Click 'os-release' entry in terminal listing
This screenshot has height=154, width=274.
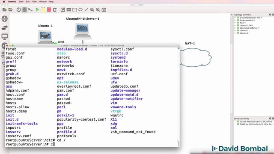[x=68, y=82]
